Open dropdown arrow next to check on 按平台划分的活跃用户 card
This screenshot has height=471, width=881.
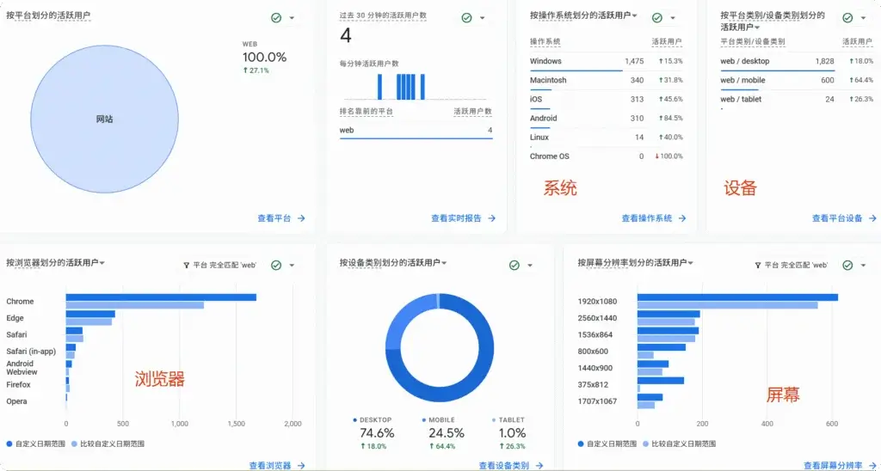point(292,18)
